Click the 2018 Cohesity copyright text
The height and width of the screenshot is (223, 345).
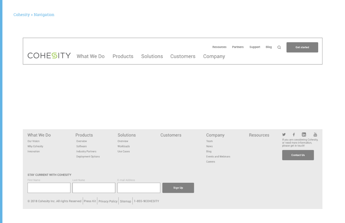point(54,201)
